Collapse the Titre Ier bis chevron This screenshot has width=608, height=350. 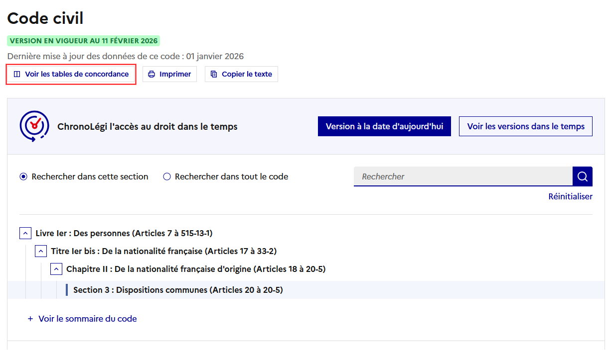(41, 251)
